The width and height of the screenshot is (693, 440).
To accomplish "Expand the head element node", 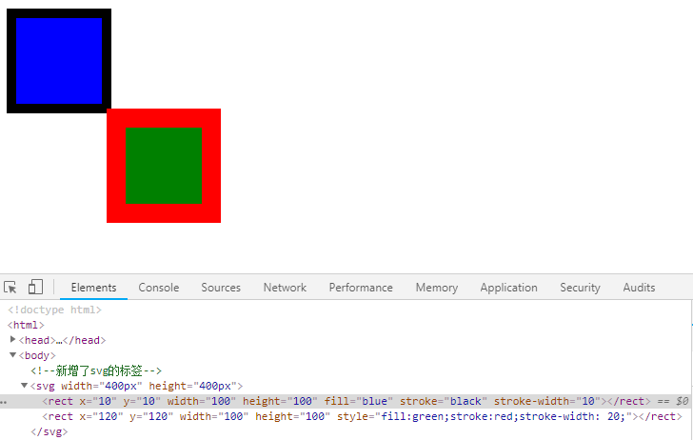I will click(12, 339).
